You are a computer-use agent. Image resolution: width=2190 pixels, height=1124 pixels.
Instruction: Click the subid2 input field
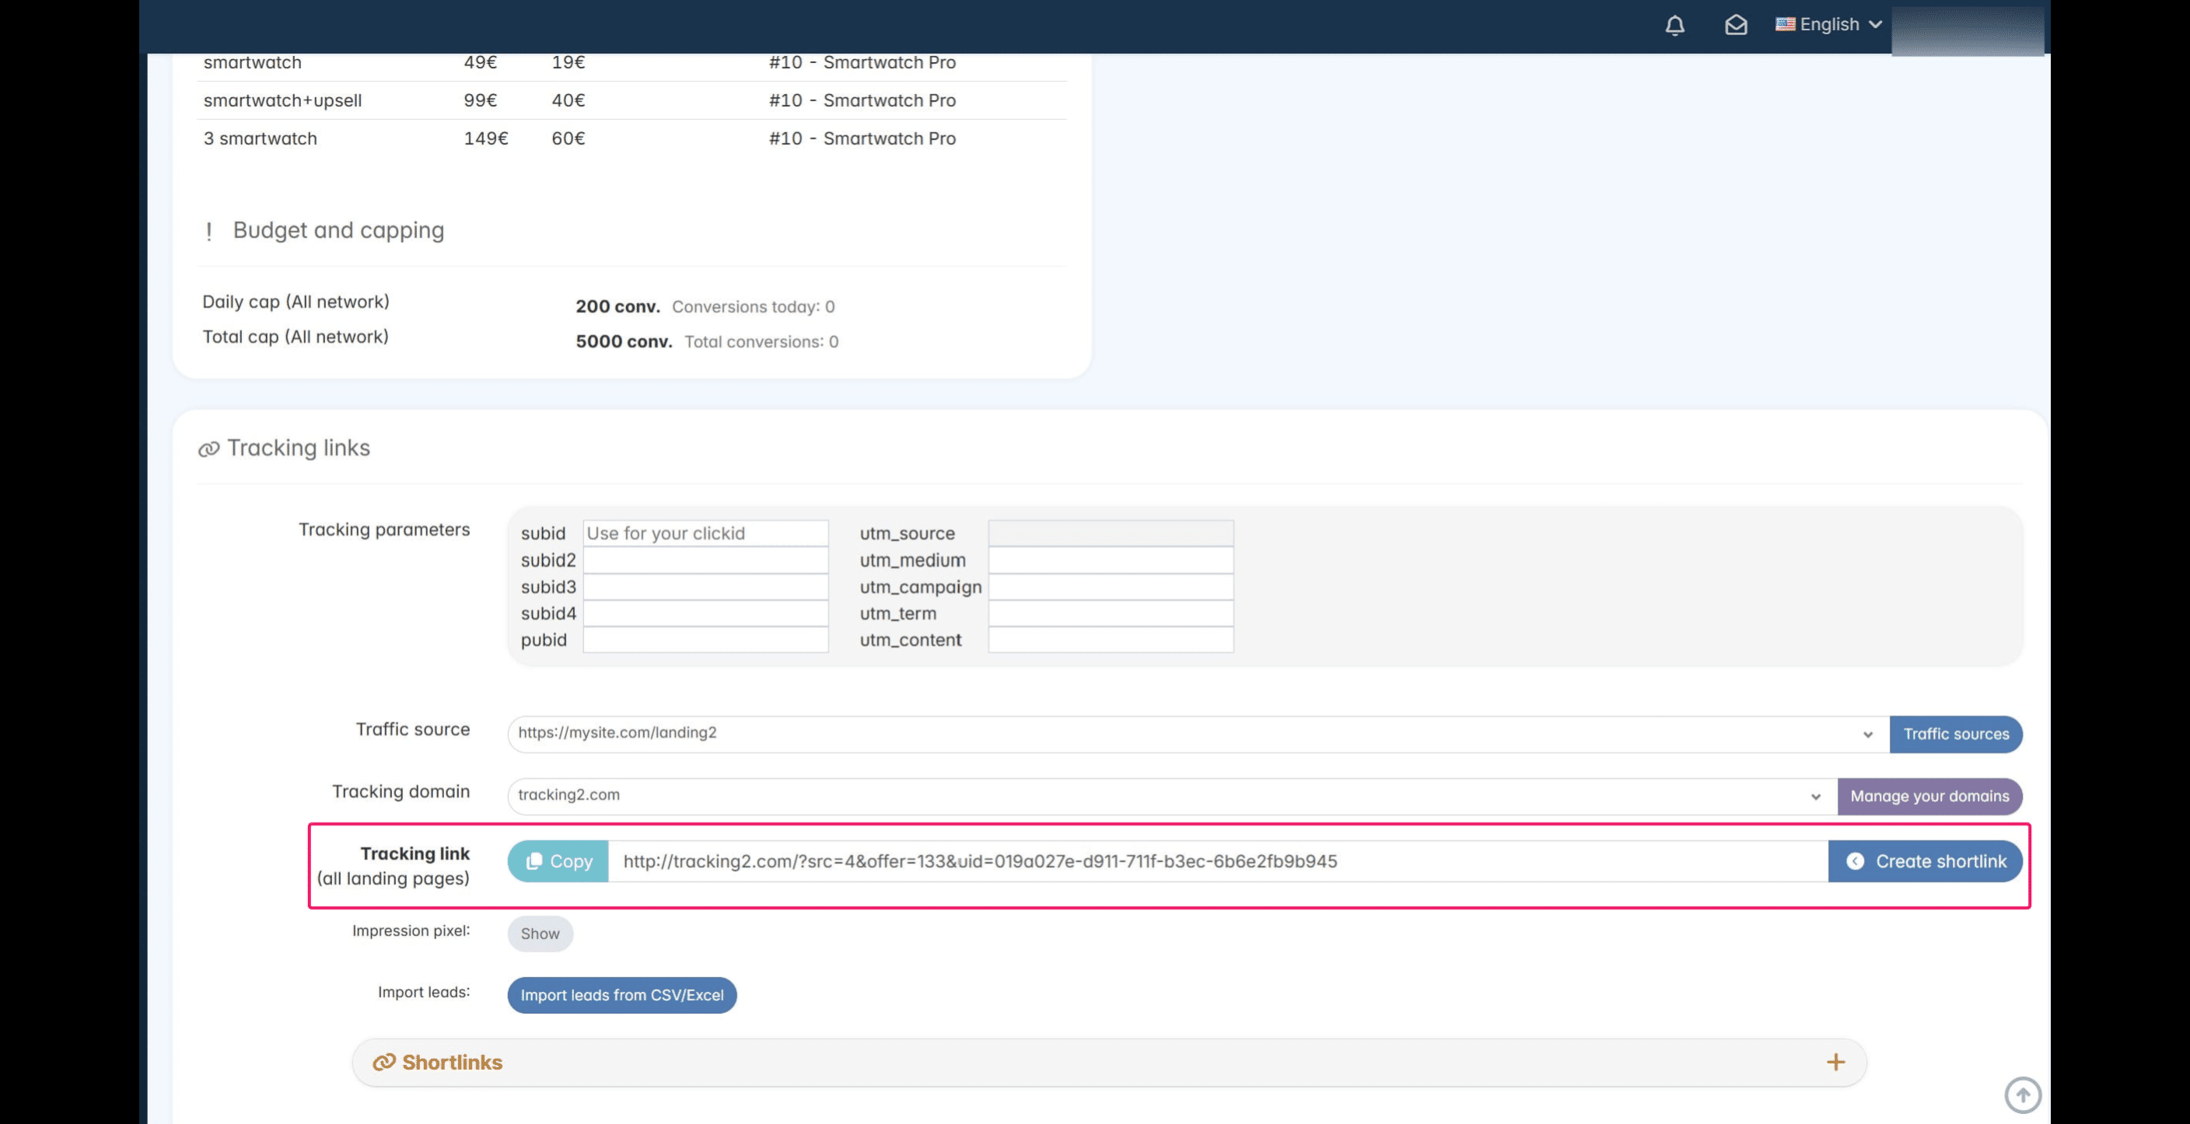705,560
